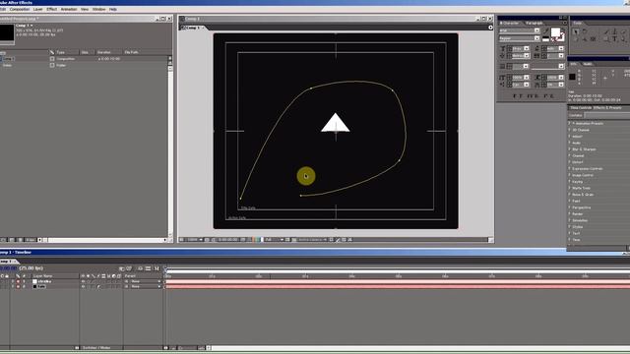Show the red channel in viewer bar
The image size is (630, 354).
254,240
